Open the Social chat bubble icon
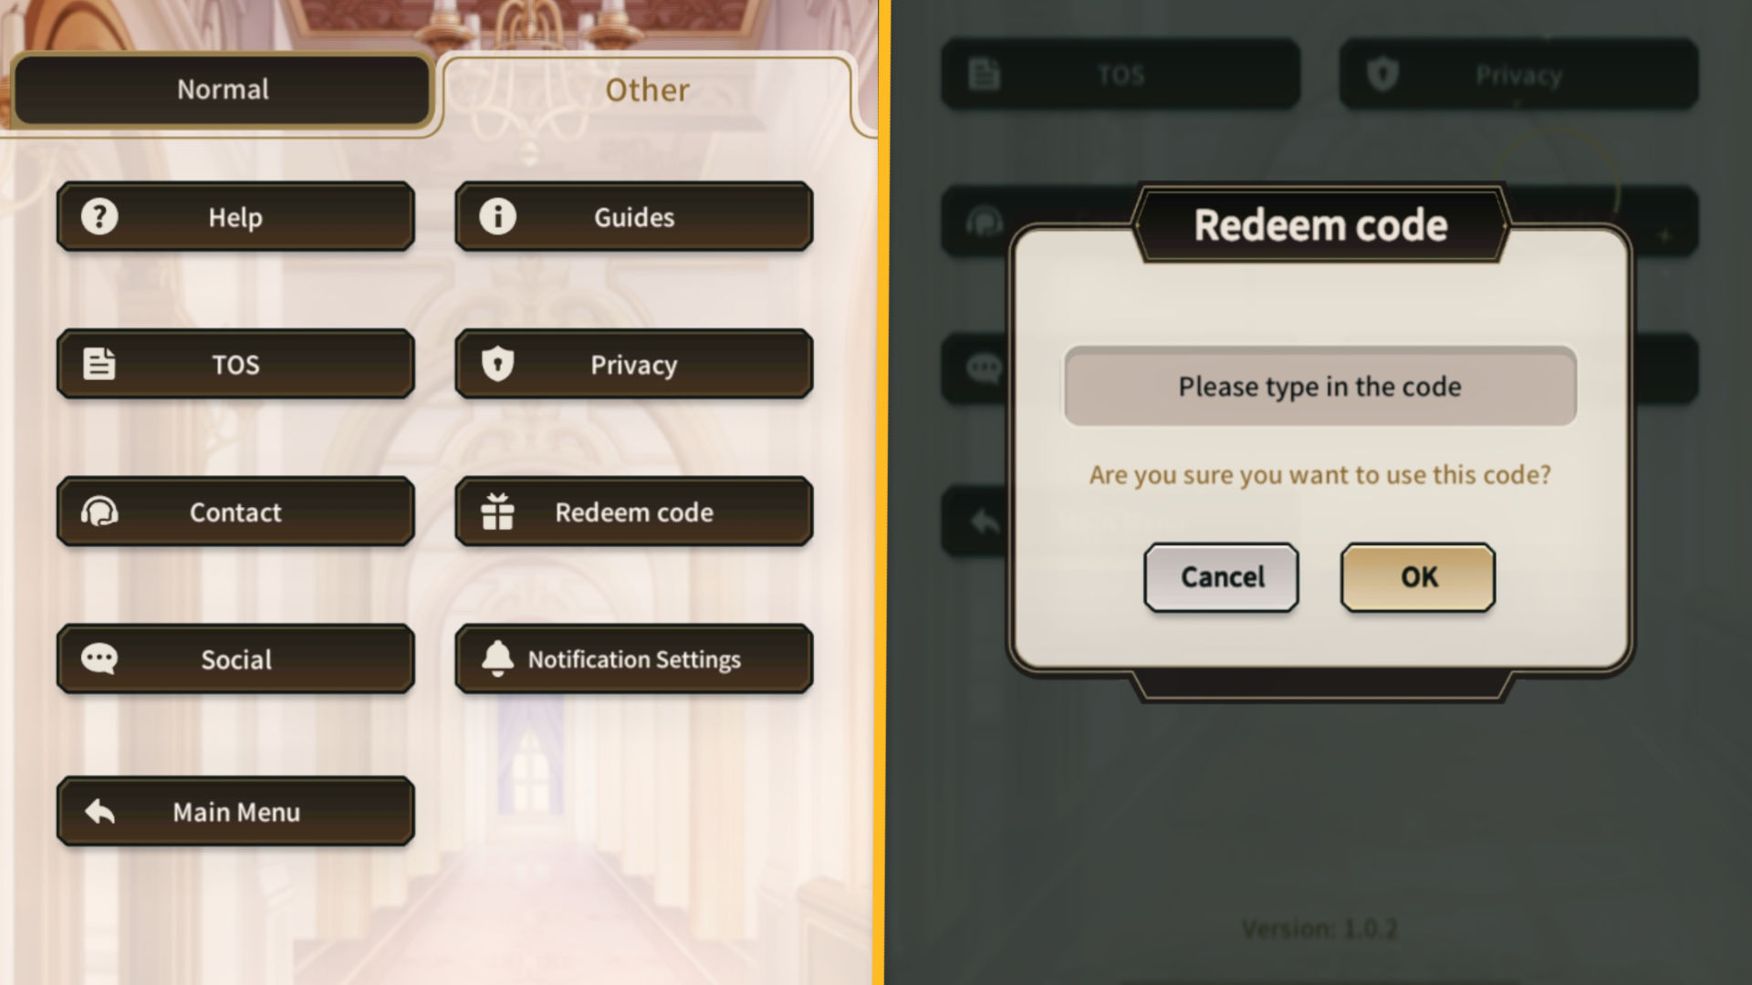 tap(99, 658)
